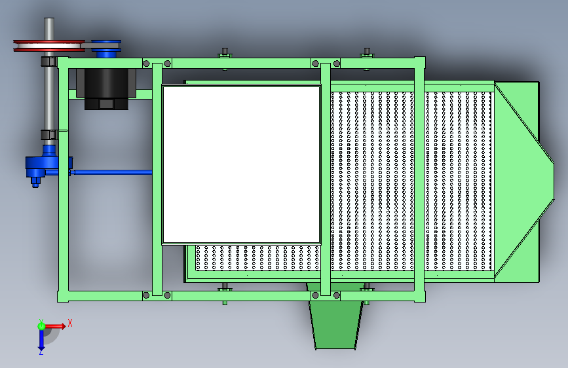
Task: Select the tapered outlet hopper on right end
Action: (x=523, y=182)
